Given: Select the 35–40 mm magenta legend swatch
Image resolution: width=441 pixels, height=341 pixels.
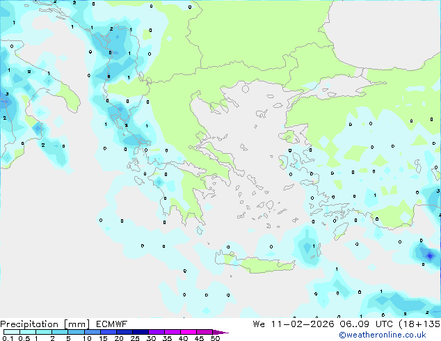Looking at the screenshot, I should click(x=172, y=332).
